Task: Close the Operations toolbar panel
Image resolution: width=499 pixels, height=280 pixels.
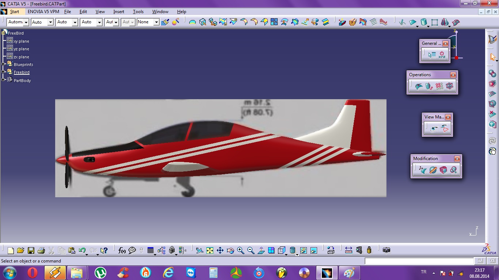Action: (453, 75)
